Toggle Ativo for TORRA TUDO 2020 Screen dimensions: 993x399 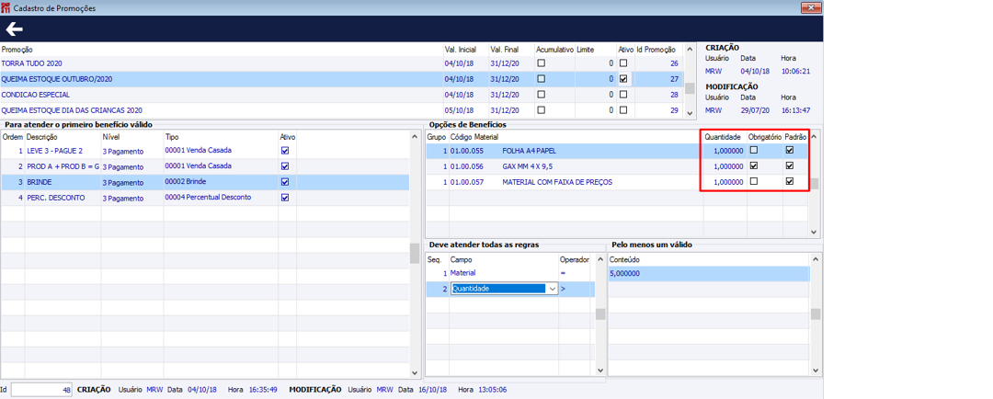(x=623, y=63)
